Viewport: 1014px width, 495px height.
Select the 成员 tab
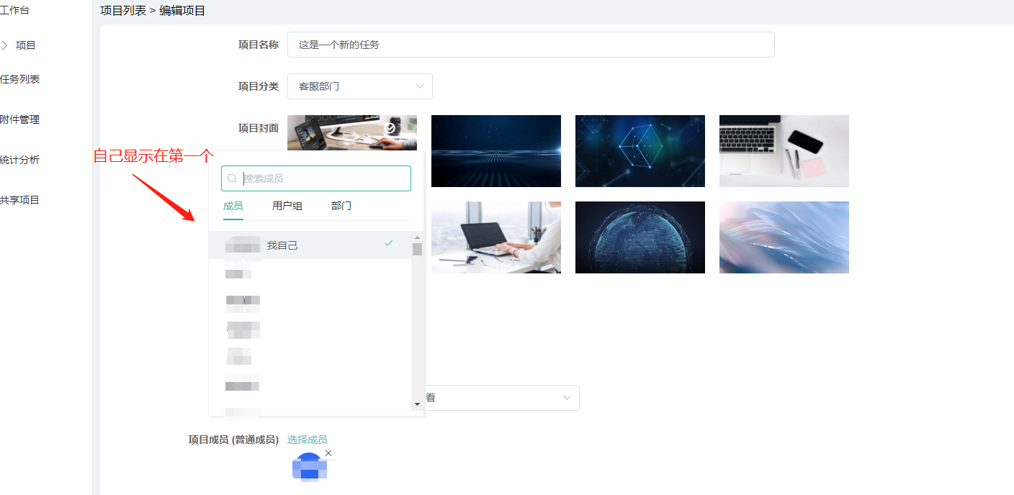[233, 206]
